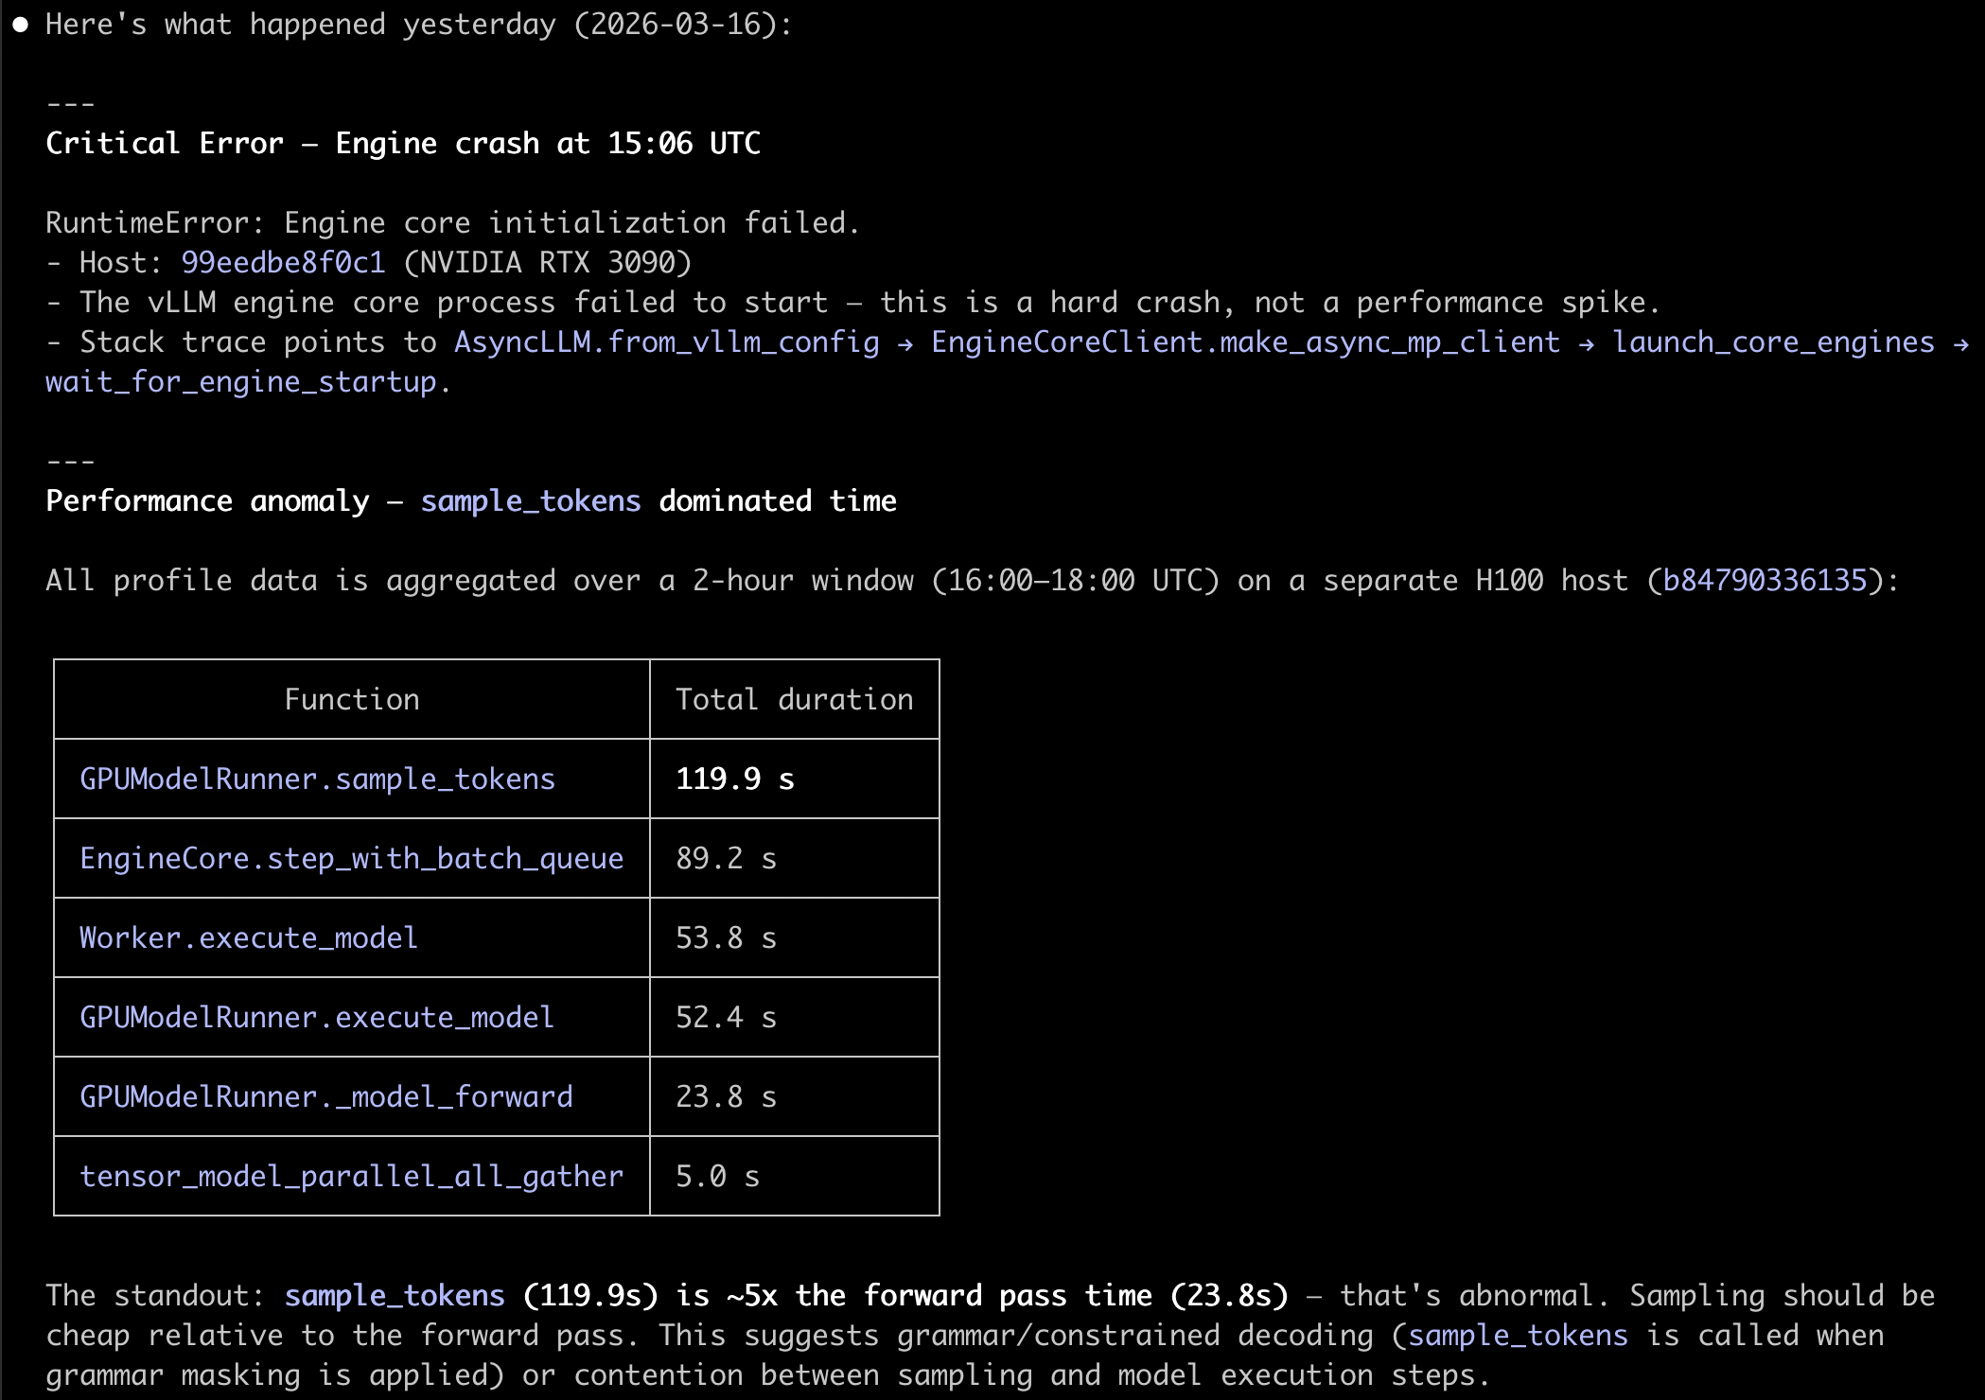This screenshot has height=1400, width=1985.
Task: Open GPUModelRunner.sample_tokens in the table
Action: click(x=317, y=779)
